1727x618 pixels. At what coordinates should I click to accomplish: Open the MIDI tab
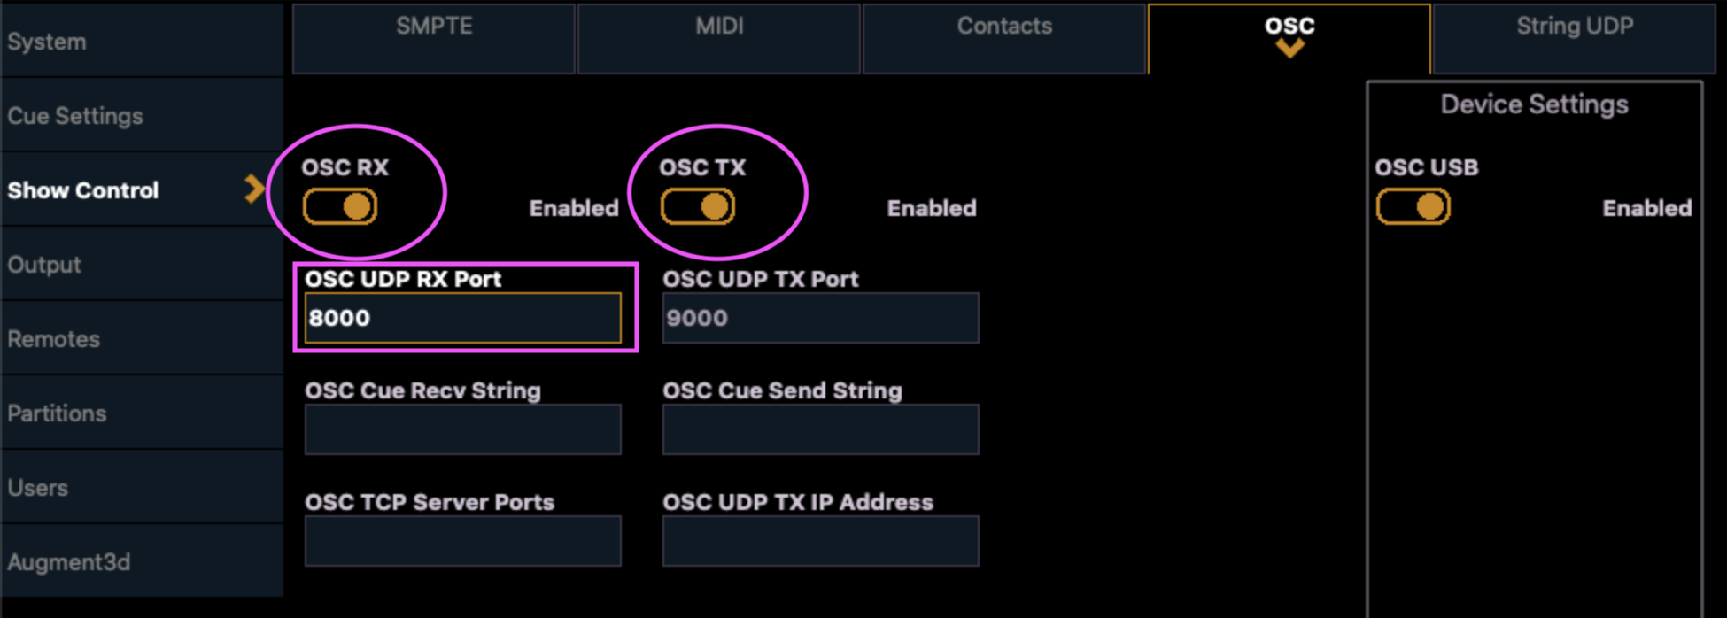coord(719,27)
